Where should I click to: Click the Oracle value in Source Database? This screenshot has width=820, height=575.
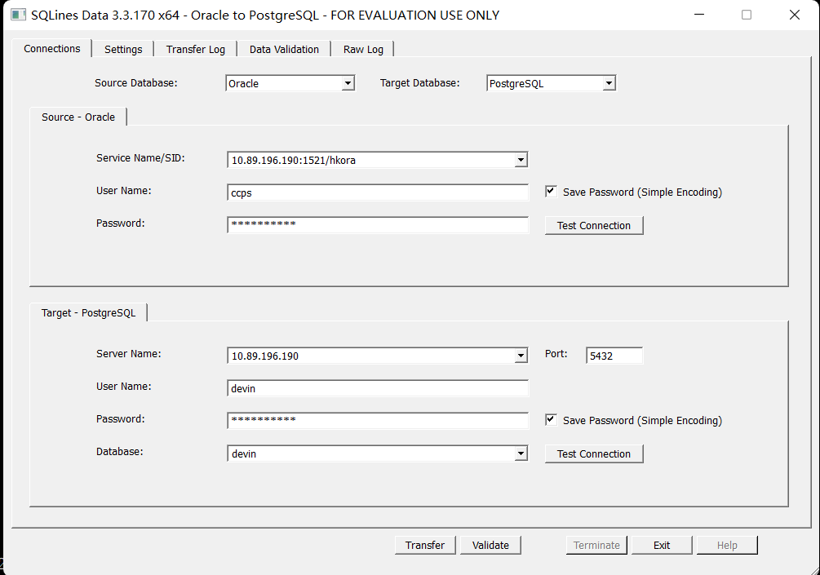(244, 84)
